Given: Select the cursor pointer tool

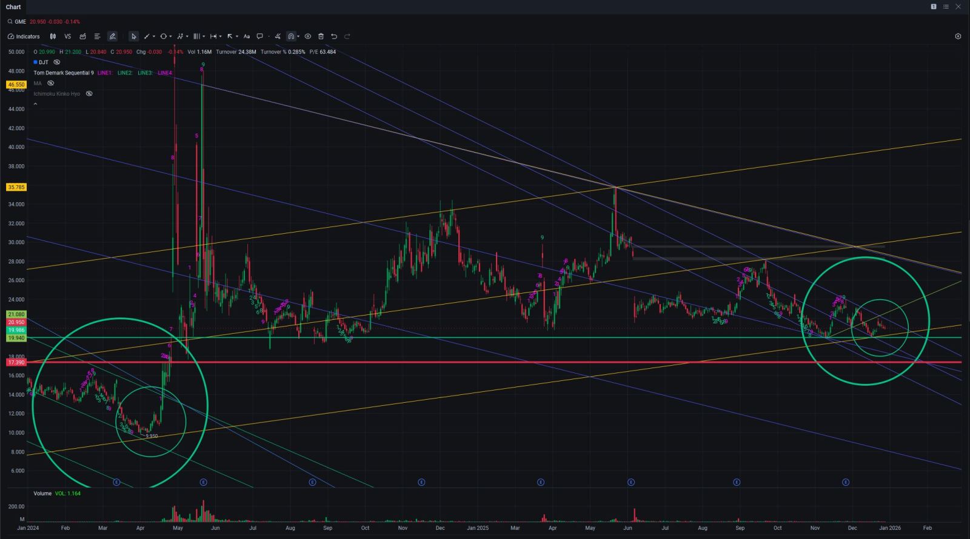Looking at the screenshot, I should point(133,36).
